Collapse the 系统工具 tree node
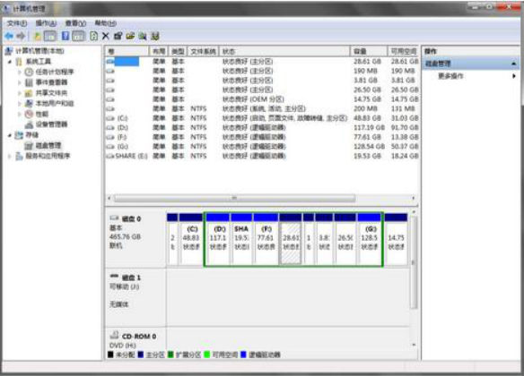The image size is (524, 376). (10, 62)
